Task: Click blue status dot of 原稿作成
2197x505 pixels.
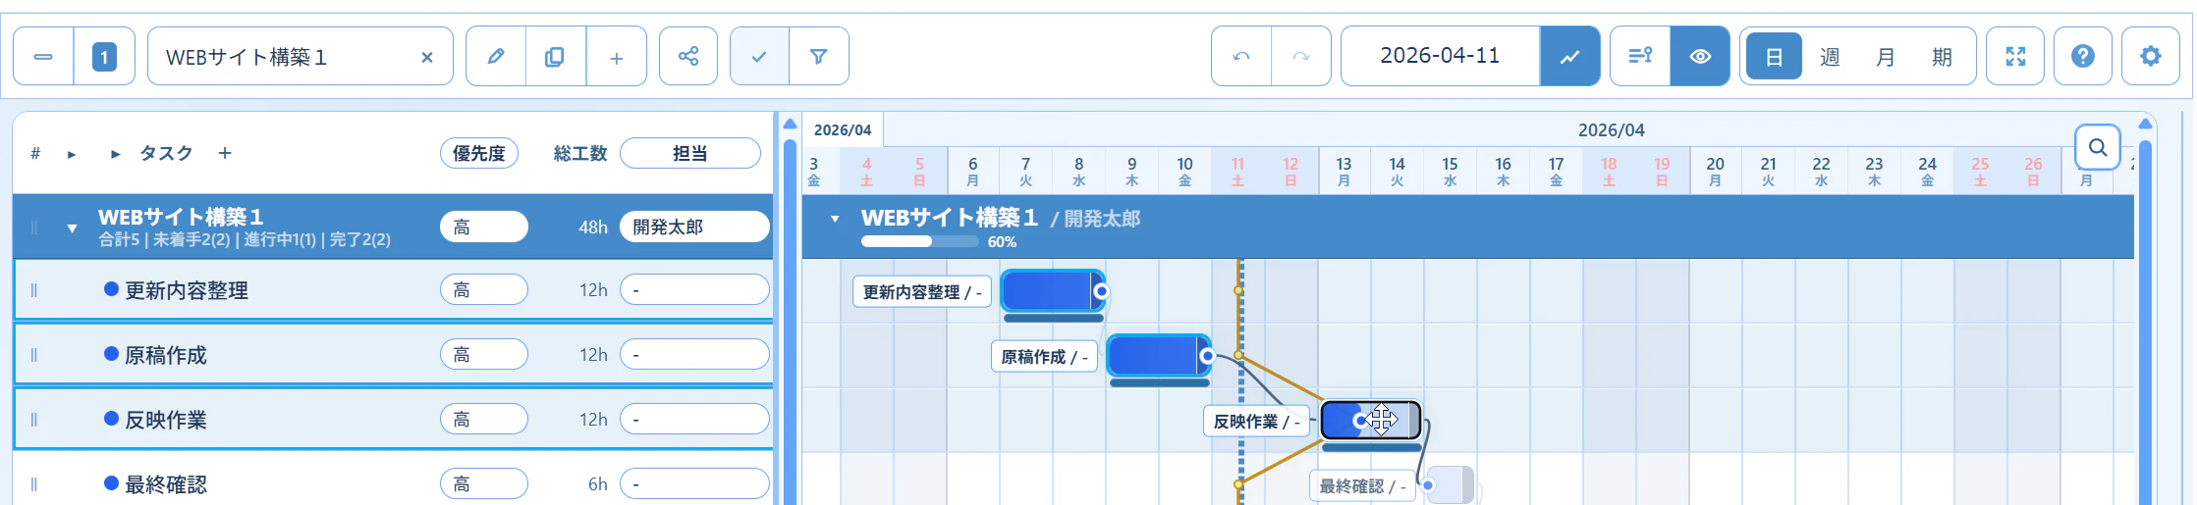Action: pos(111,354)
